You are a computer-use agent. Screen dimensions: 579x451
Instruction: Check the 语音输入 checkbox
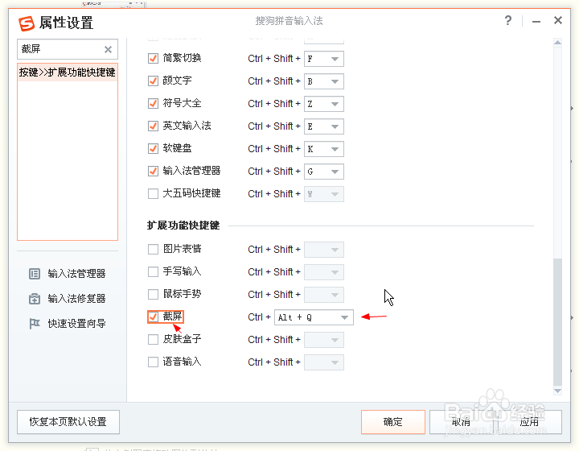153,362
